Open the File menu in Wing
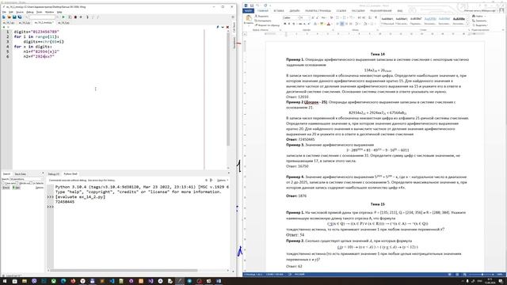The image size is (507, 285). (4, 12)
